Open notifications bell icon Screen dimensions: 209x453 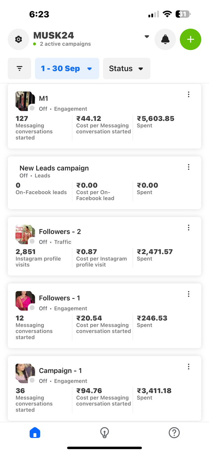click(x=165, y=39)
